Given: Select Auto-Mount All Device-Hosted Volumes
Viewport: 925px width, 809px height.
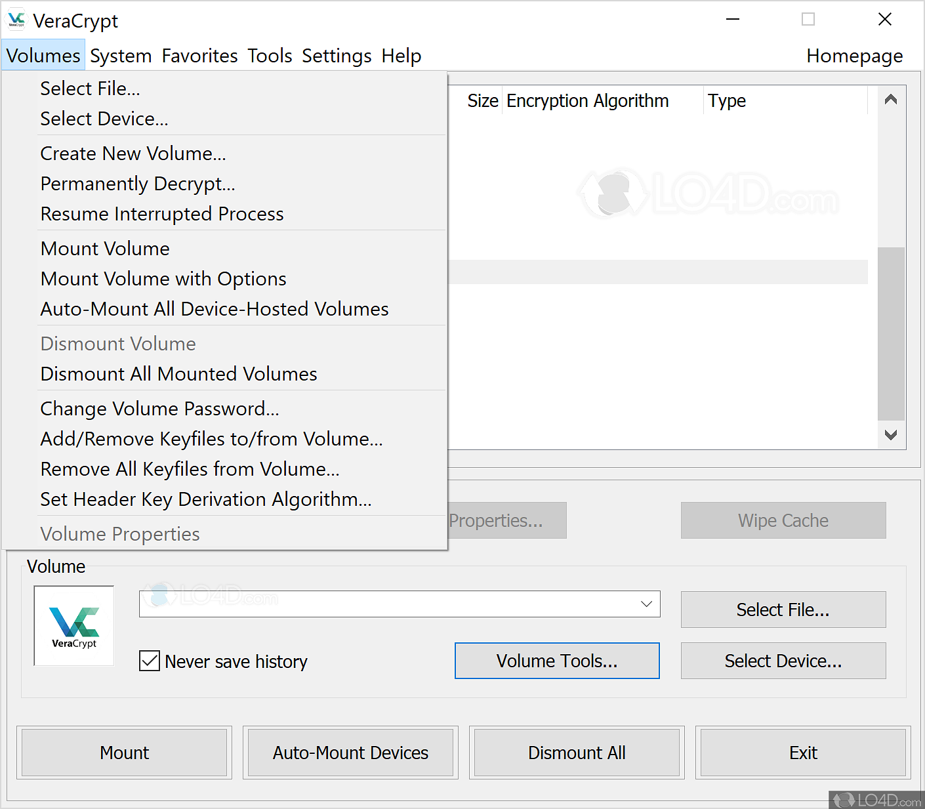Looking at the screenshot, I should (x=224, y=309).
